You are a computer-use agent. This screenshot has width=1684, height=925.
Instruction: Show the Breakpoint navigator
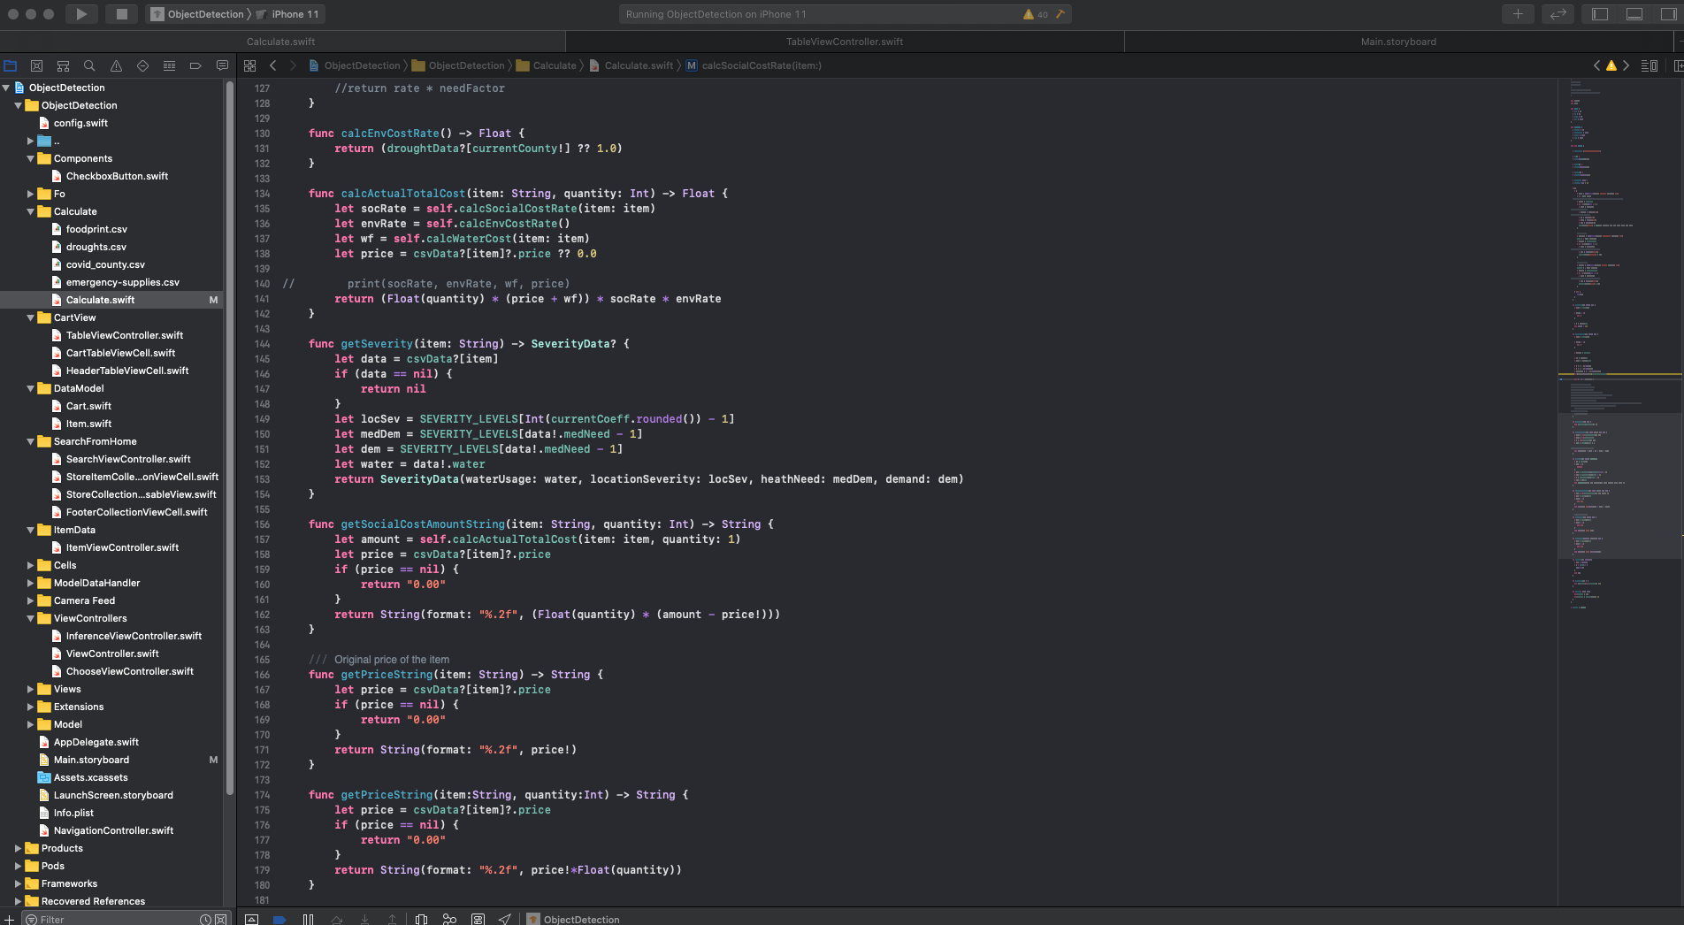click(x=195, y=65)
